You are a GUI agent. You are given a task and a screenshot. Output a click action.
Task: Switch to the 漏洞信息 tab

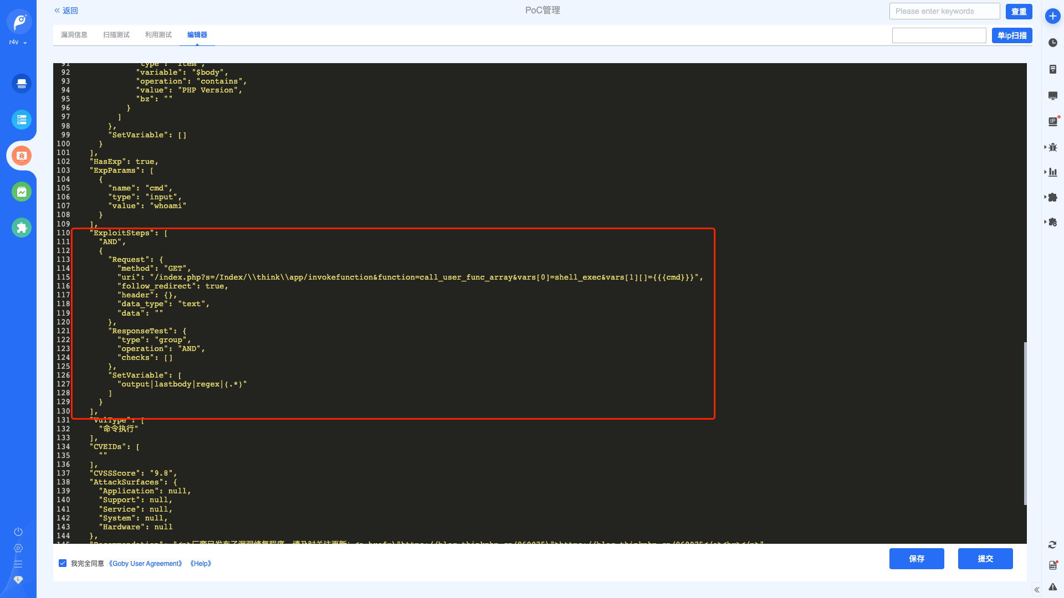tap(74, 35)
